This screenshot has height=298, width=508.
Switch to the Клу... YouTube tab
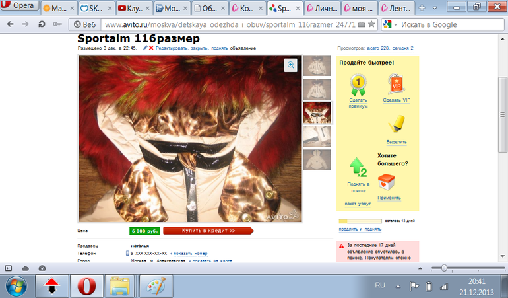click(x=134, y=9)
